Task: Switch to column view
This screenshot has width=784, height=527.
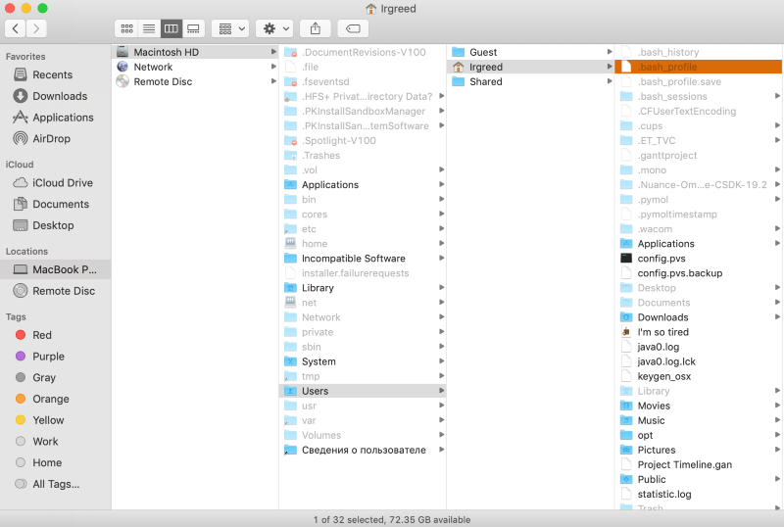Action: tap(171, 28)
